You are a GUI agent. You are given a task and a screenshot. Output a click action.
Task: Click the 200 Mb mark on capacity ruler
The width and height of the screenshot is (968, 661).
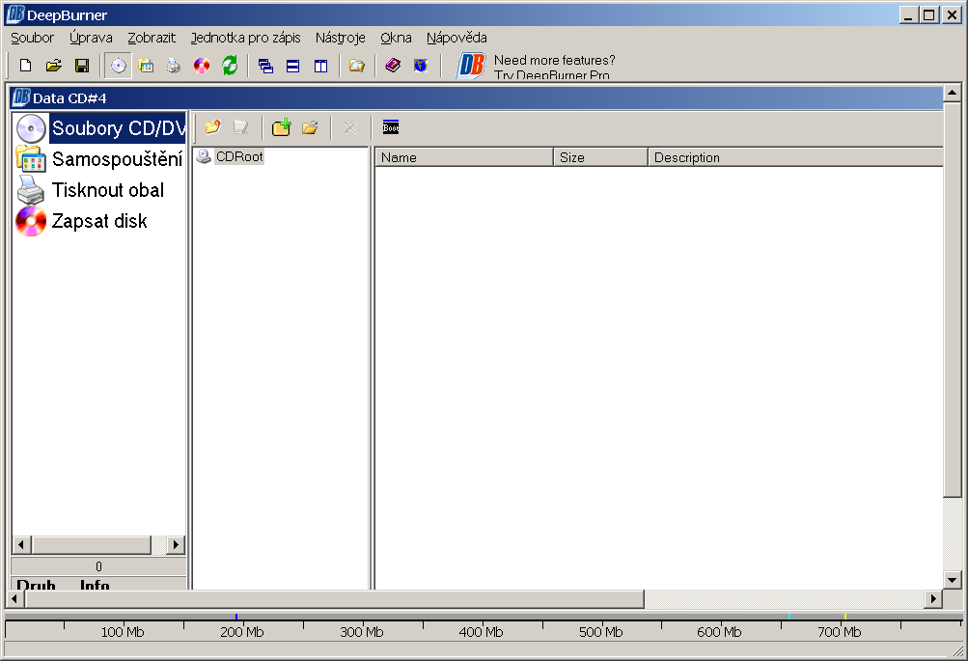(241, 632)
